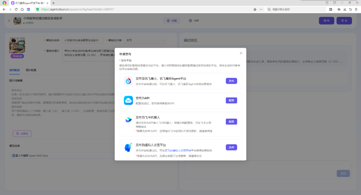The image size is (361, 195).
Task: Click the 模型选择 label
Action: [x=15, y=146]
